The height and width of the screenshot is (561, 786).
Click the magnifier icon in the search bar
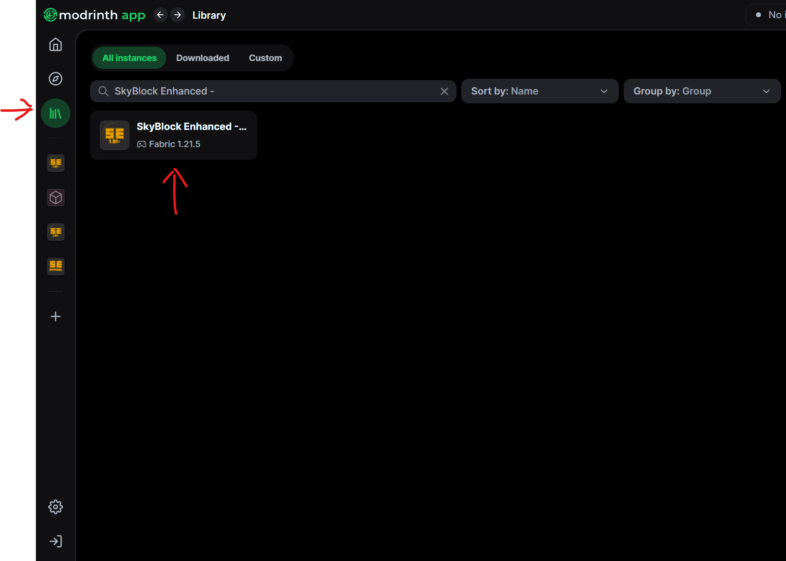pyautogui.click(x=103, y=91)
